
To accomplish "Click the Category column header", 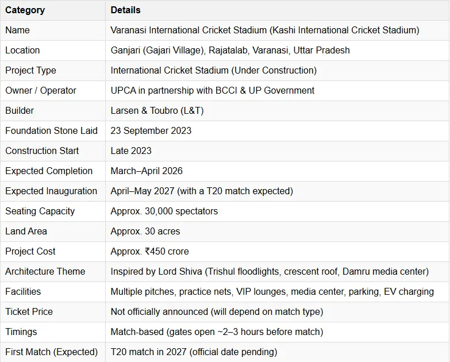I will [25, 10].
